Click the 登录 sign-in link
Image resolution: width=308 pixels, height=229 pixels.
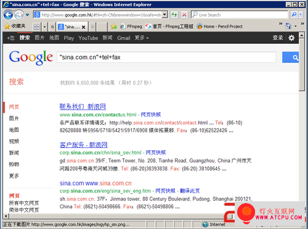pos(278,38)
